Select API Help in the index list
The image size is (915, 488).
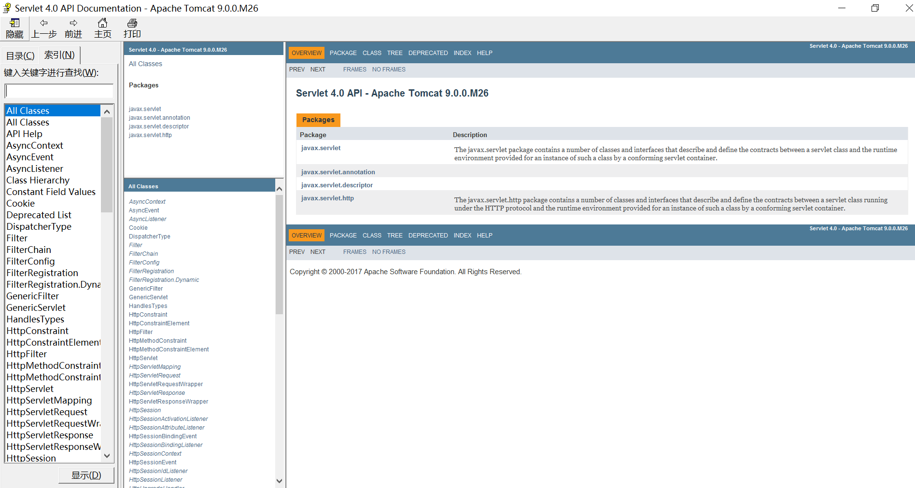pyautogui.click(x=24, y=134)
